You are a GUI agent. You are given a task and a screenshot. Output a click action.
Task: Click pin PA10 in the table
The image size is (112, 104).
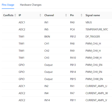coord(73,58)
